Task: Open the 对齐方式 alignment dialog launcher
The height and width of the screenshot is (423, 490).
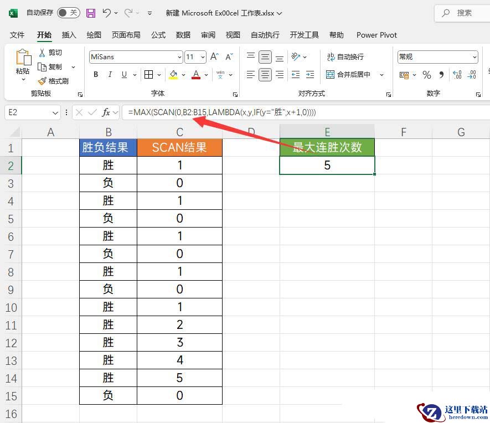Action: (x=389, y=94)
